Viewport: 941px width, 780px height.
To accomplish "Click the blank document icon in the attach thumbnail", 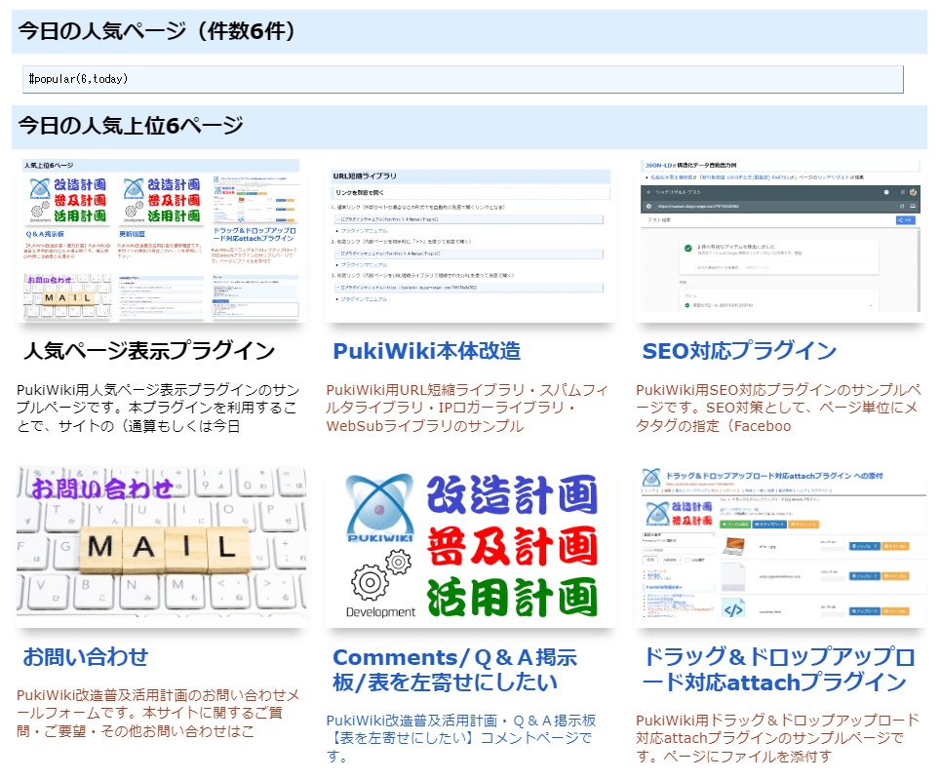I will pos(733,577).
